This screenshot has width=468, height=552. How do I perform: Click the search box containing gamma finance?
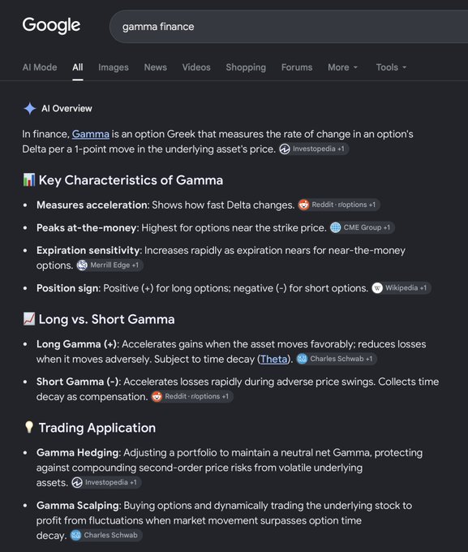(289, 27)
